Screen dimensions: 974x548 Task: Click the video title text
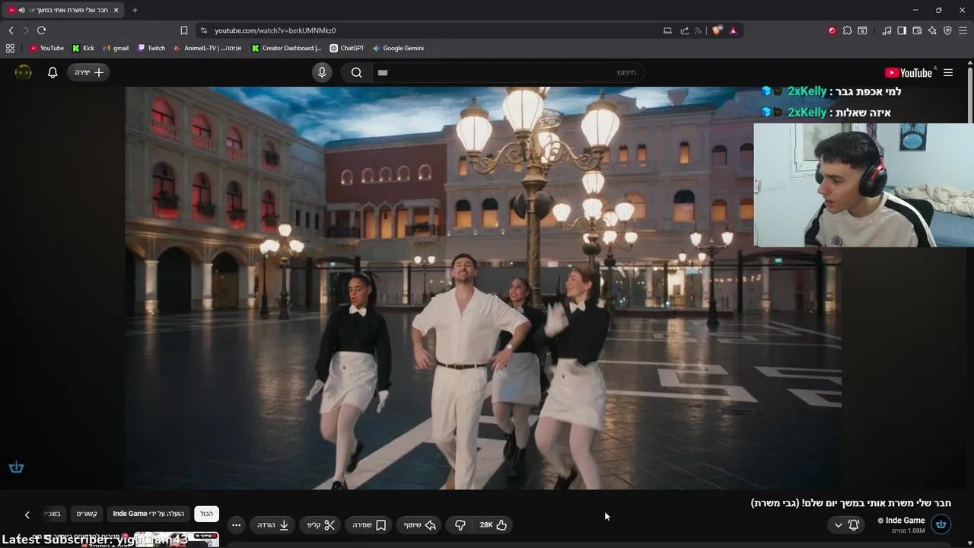(851, 503)
